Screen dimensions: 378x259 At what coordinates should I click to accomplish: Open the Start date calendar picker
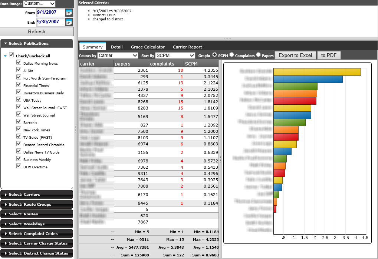69,13
